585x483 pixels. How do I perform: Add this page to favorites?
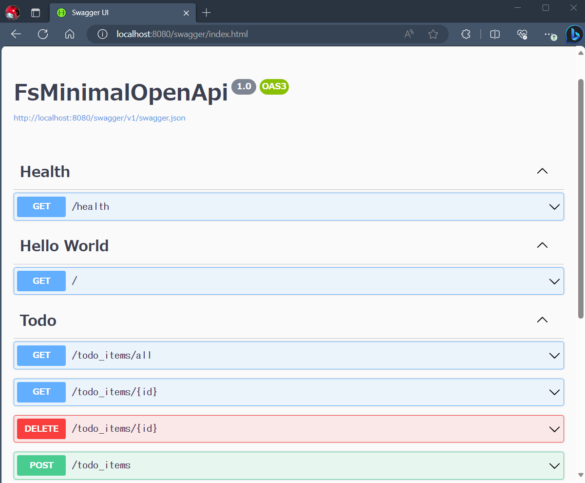click(x=433, y=34)
